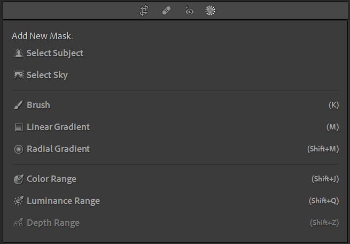350x244 pixels.
Task: Click the paintbrush icon beside Brush
Action: pyautogui.click(x=19, y=105)
